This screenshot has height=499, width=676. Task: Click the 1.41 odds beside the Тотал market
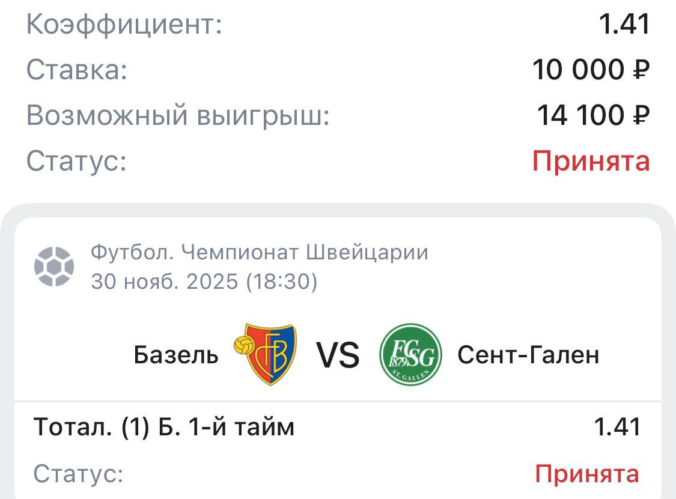(617, 428)
